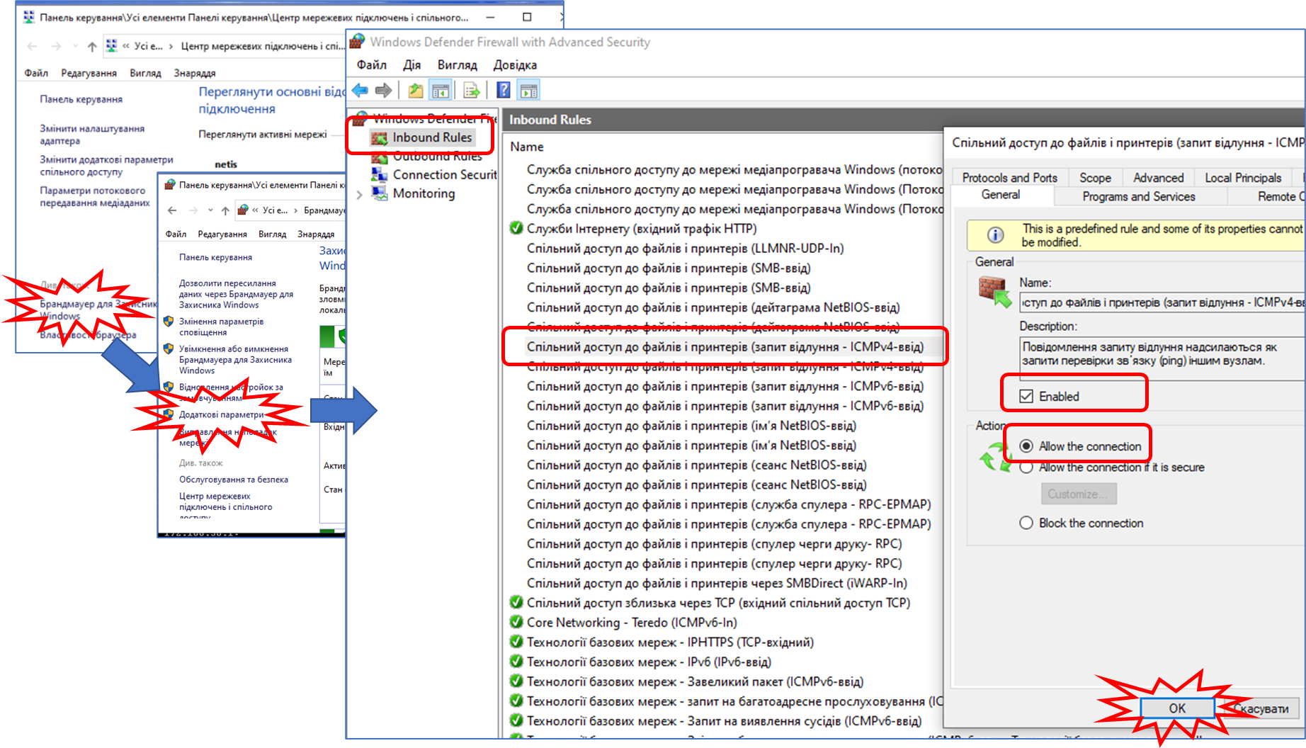
Task: Switch to the Scope tab
Action: click(1095, 178)
